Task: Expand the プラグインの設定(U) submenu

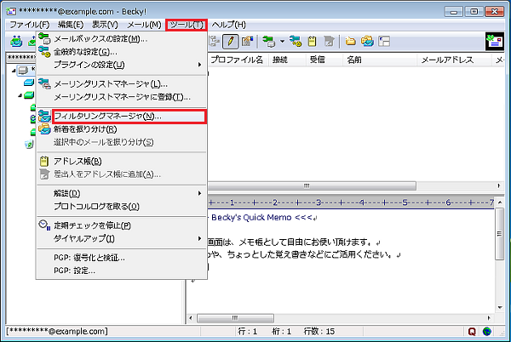Action: [x=122, y=65]
